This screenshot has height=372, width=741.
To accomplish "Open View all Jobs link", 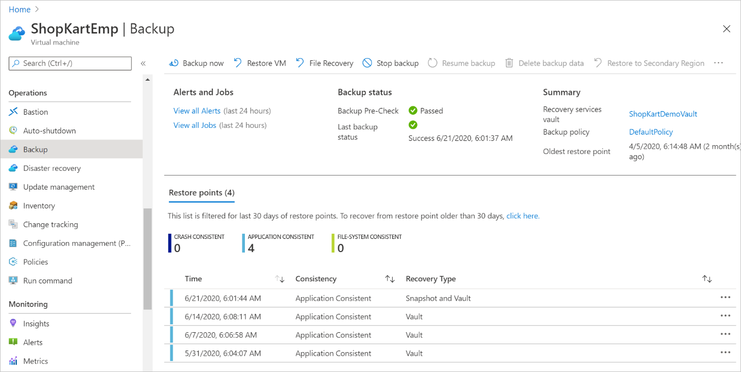I will 195,125.
